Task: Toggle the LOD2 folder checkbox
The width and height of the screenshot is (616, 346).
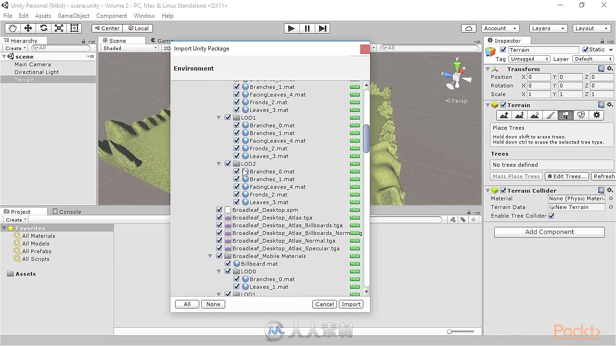Action: (x=228, y=164)
